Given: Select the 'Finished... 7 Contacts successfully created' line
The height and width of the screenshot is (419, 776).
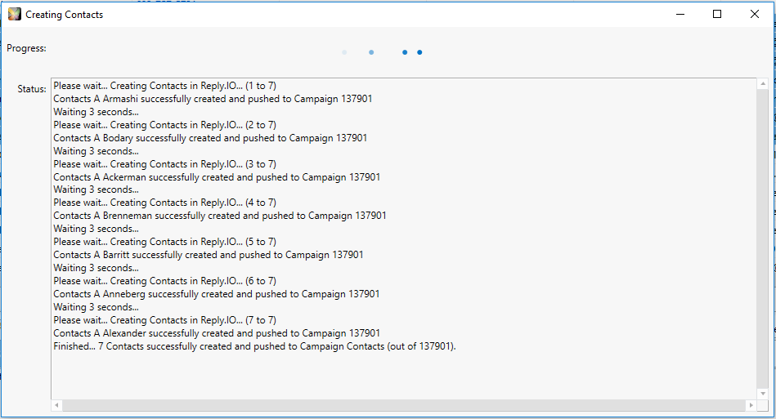Looking at the screenshot, I should 255,346.
